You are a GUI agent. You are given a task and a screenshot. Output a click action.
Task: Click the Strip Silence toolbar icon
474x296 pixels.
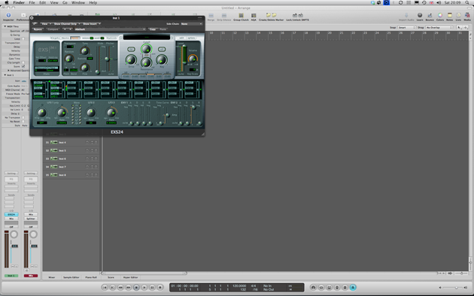pyautogui.click(x=224, y=17)
